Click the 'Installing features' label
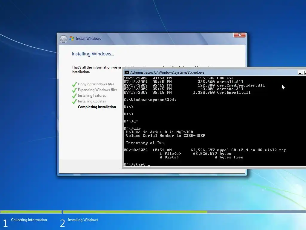This screenshot has width=306, height=230. pos(92,96)
